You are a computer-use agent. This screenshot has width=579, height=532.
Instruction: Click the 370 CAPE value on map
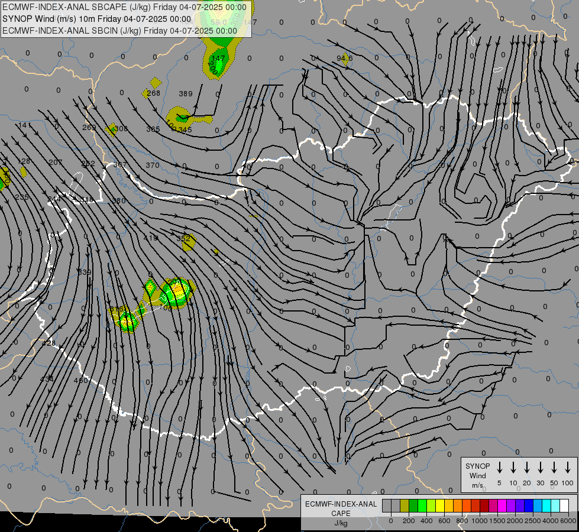pyautogui.click(x=152, y=165)
